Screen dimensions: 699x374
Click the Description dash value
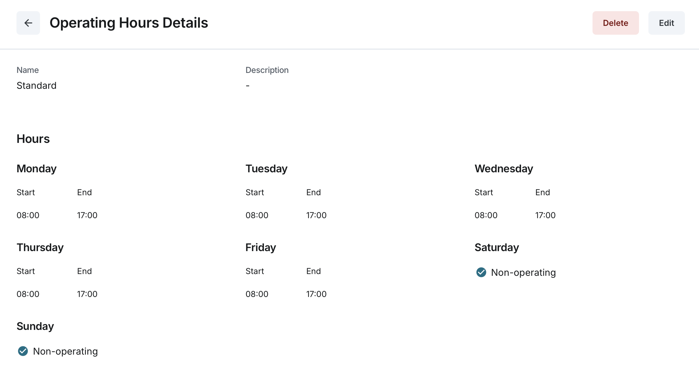(x=248, y=86)
